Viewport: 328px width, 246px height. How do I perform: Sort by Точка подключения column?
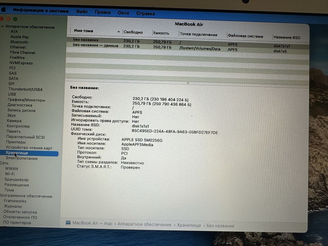pos(198,34)
